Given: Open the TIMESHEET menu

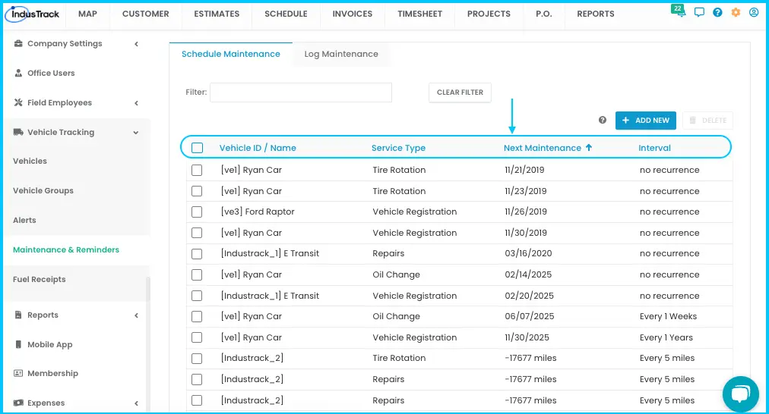Looking at the screenshot, I should (419, 14).
